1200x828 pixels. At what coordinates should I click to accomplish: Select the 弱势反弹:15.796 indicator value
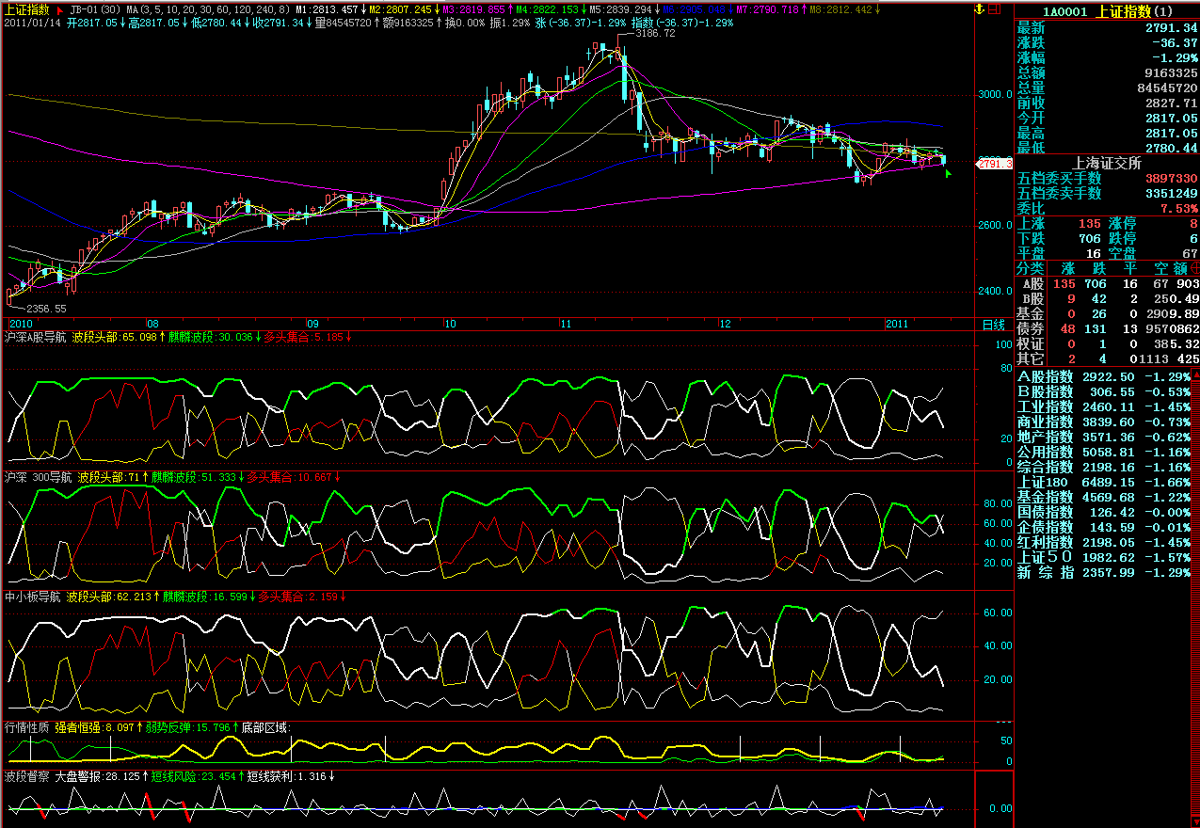188,727
